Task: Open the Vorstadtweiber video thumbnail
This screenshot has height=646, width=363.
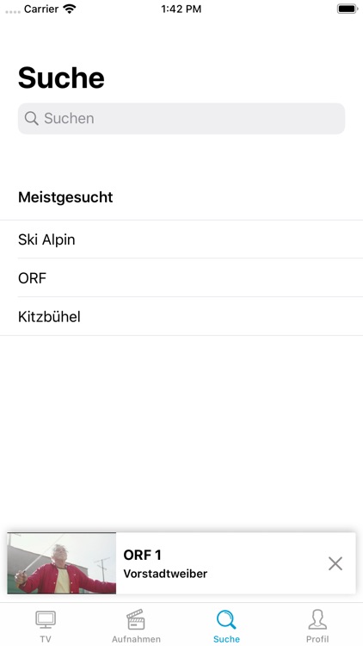Action: point(62,563)
